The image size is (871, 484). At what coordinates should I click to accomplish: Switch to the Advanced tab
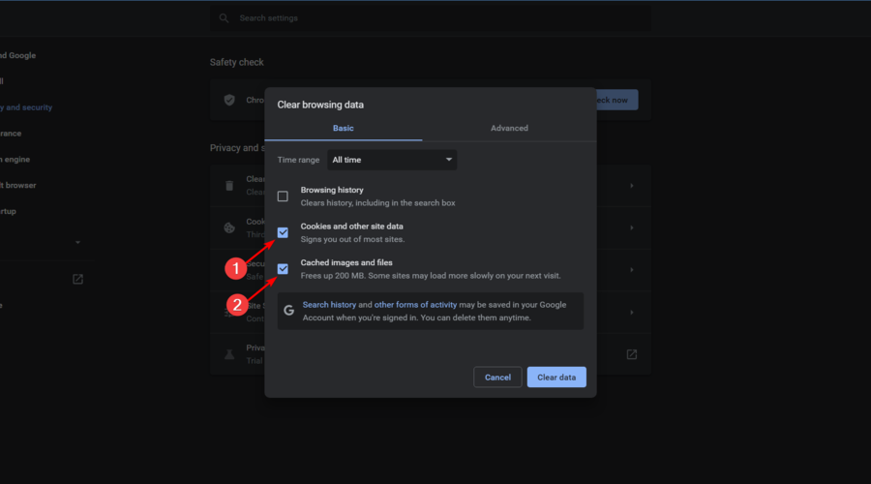509,129
